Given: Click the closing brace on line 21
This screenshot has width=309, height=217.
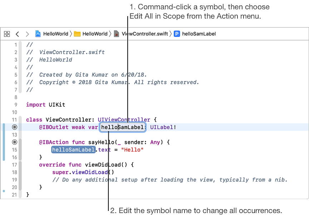Looking at the screenshot, I should tap(28, 195).
